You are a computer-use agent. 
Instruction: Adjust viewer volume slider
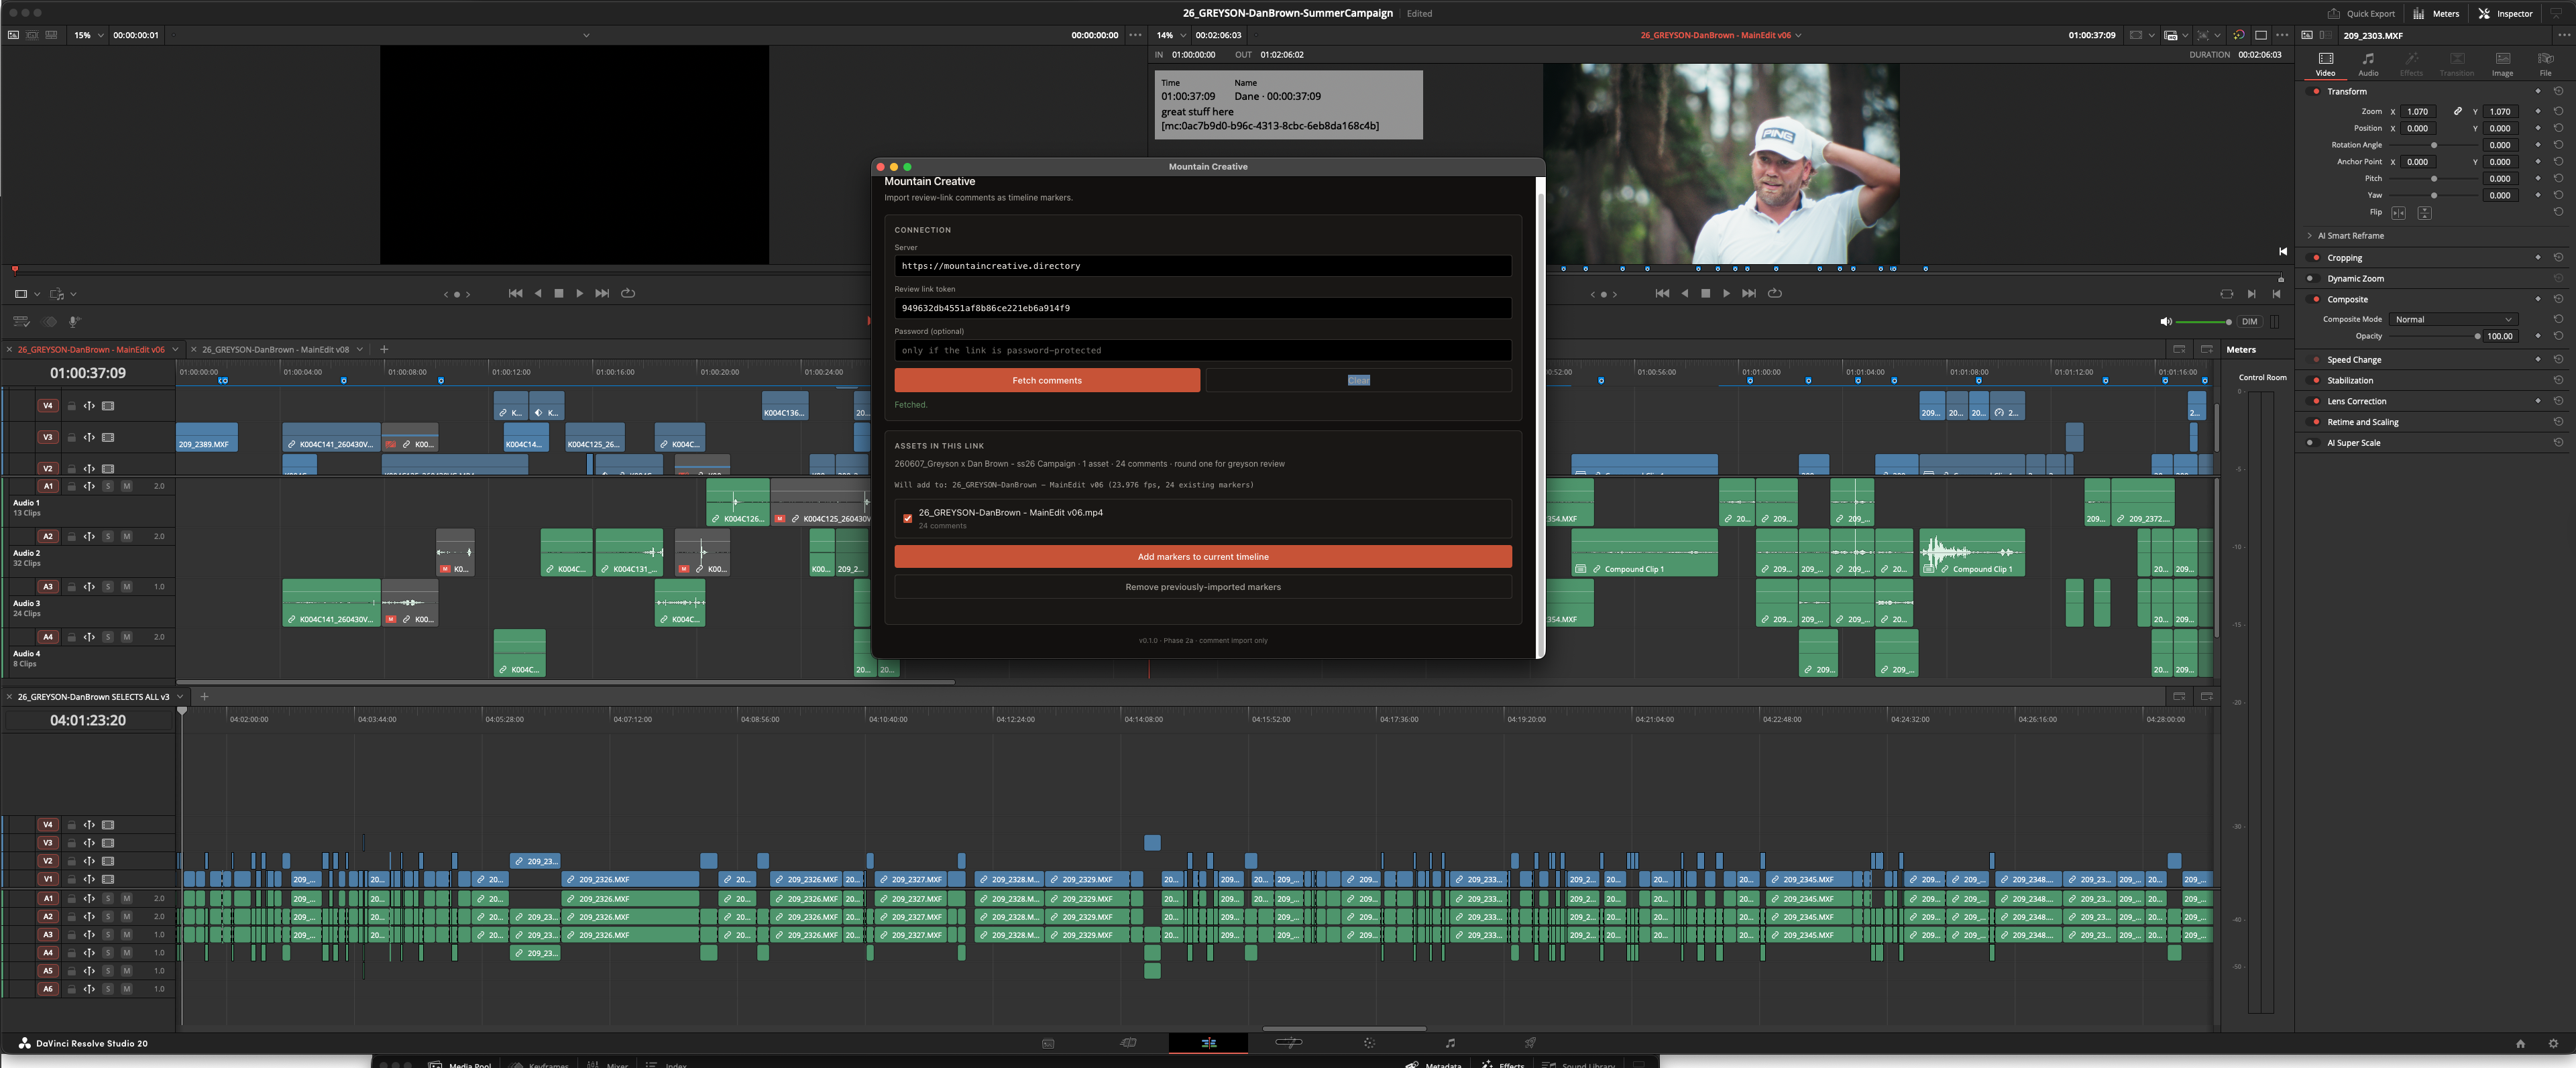coord(2203,321)
